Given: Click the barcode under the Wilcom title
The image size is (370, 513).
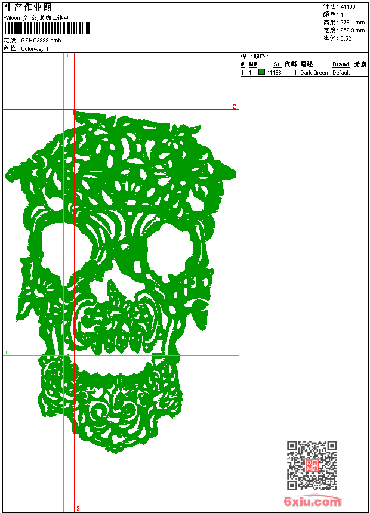Looking at the screenshot, I should (47, 29).
